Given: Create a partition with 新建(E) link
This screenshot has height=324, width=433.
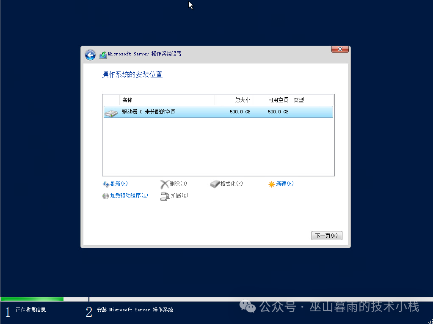Looking at the screenshot, I should (285, 184).
